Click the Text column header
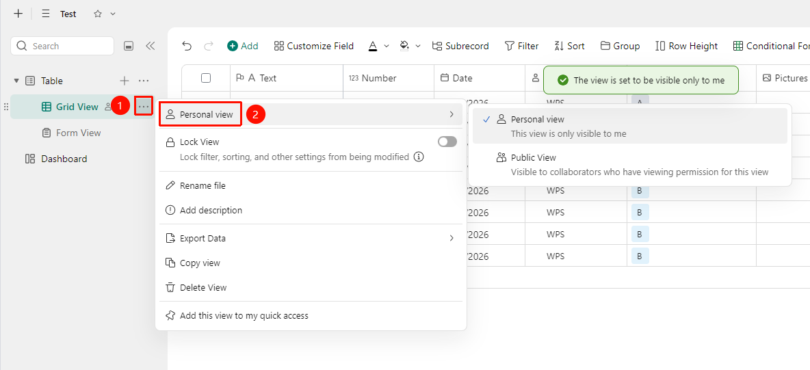This screenshot has width=810, height=370. click(287, 78)
